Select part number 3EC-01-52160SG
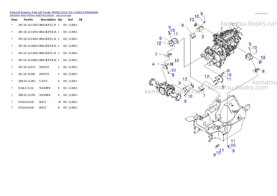The height and width of the screenshot is (196, 277). click(28, 60)
